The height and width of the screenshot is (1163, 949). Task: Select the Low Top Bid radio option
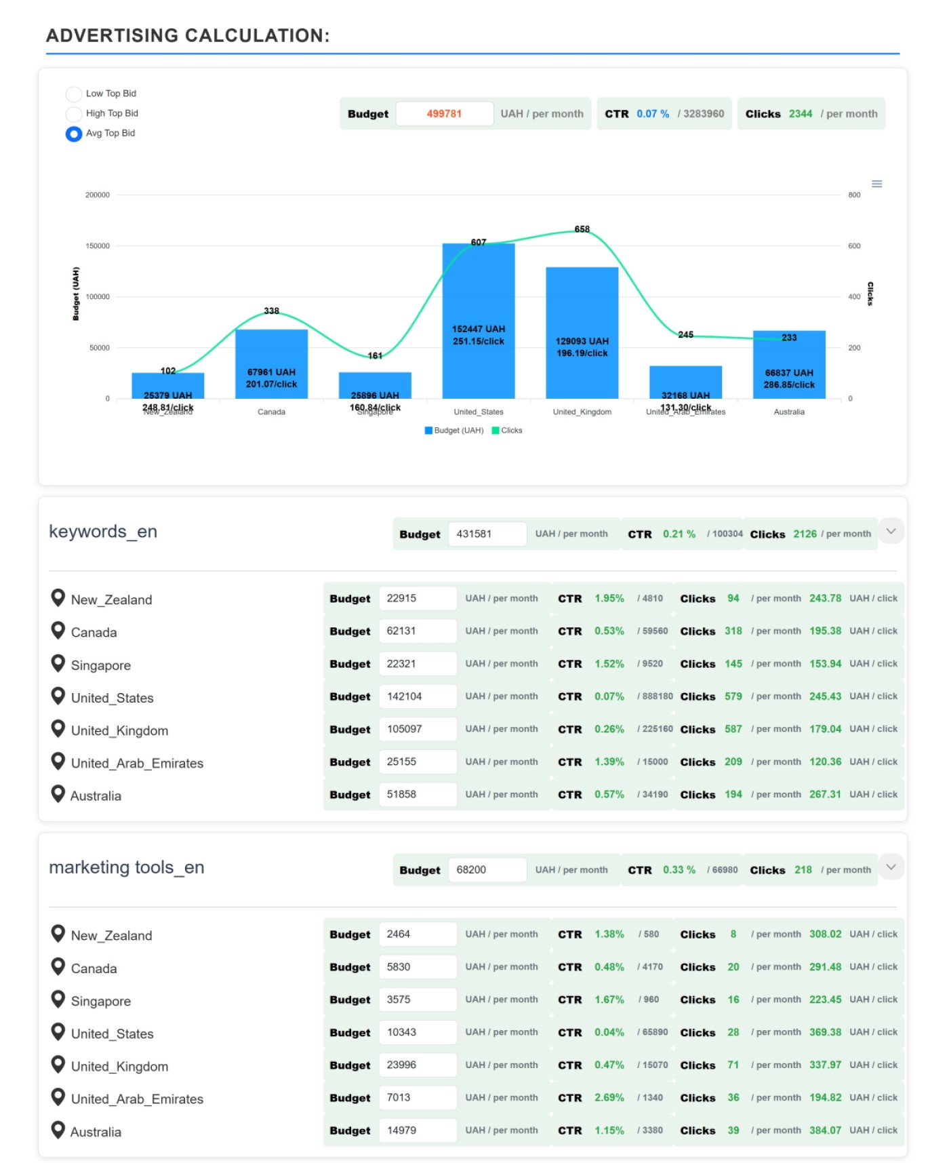[74, 94]
